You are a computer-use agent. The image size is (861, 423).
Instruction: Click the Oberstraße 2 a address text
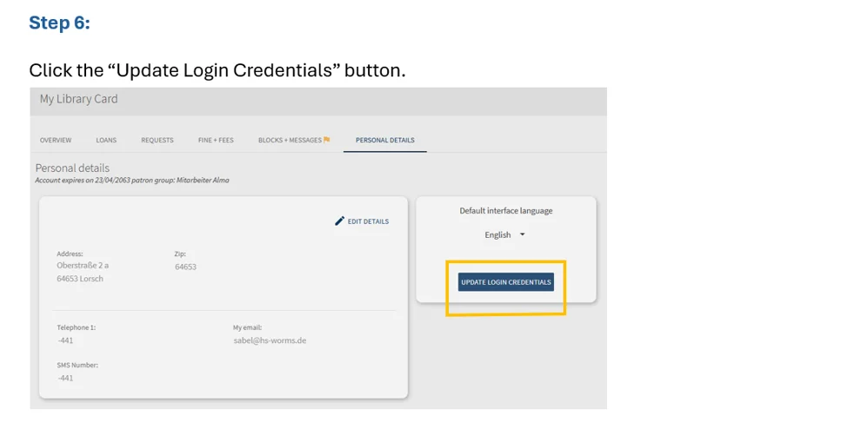(83, 266)
